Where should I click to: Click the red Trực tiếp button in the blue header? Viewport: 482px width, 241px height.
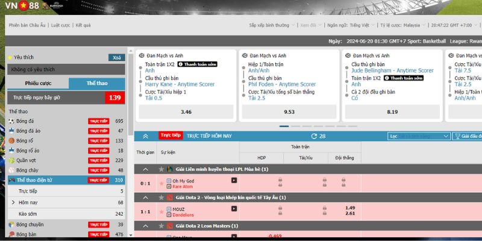(171, 136)
